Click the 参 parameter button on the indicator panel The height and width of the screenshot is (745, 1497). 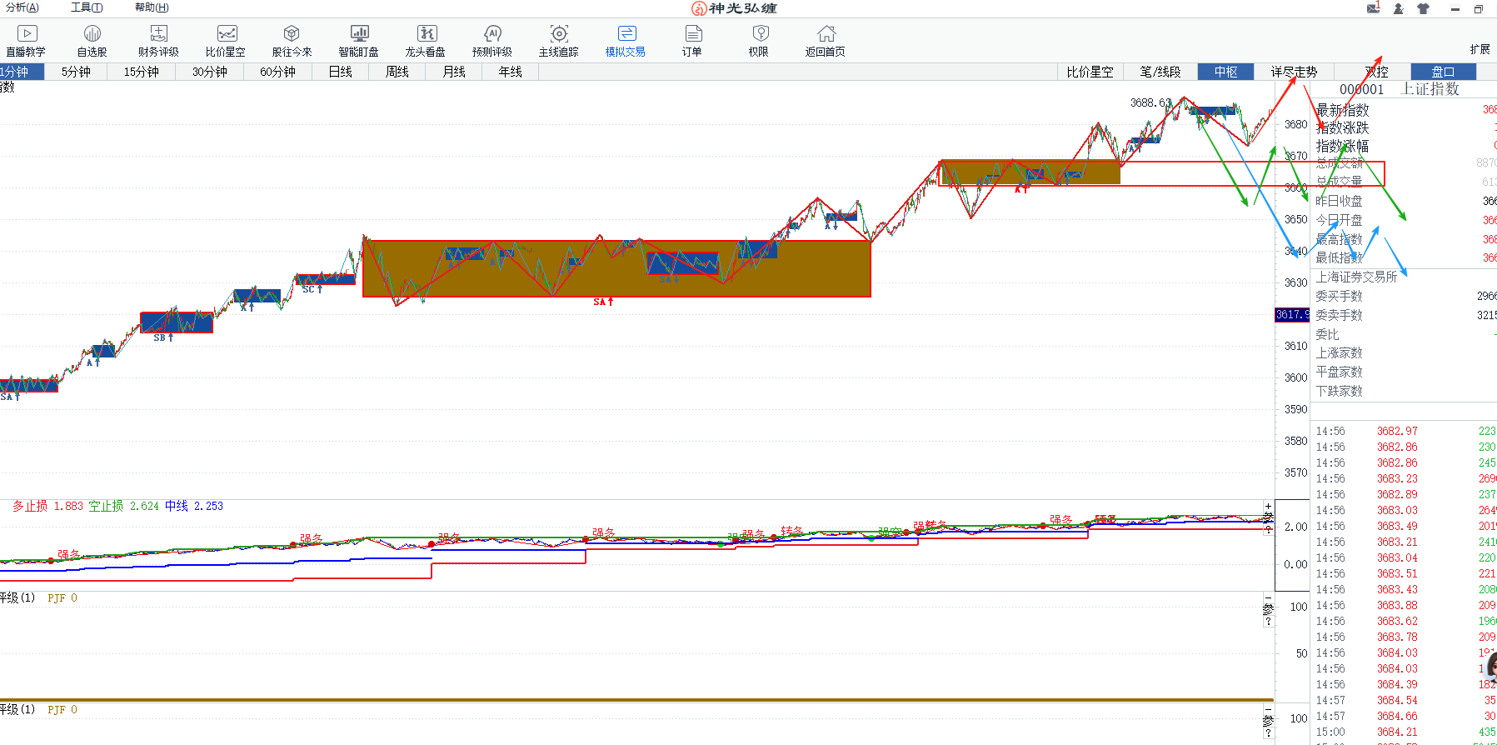click(1268, 517)
